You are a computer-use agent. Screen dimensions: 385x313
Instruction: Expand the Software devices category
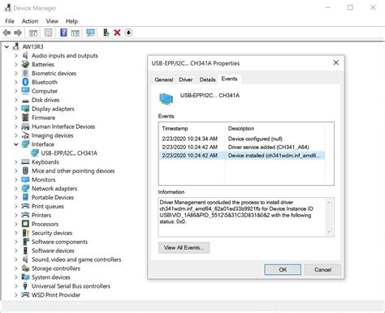pyautogui.click(x=16, y=251)
